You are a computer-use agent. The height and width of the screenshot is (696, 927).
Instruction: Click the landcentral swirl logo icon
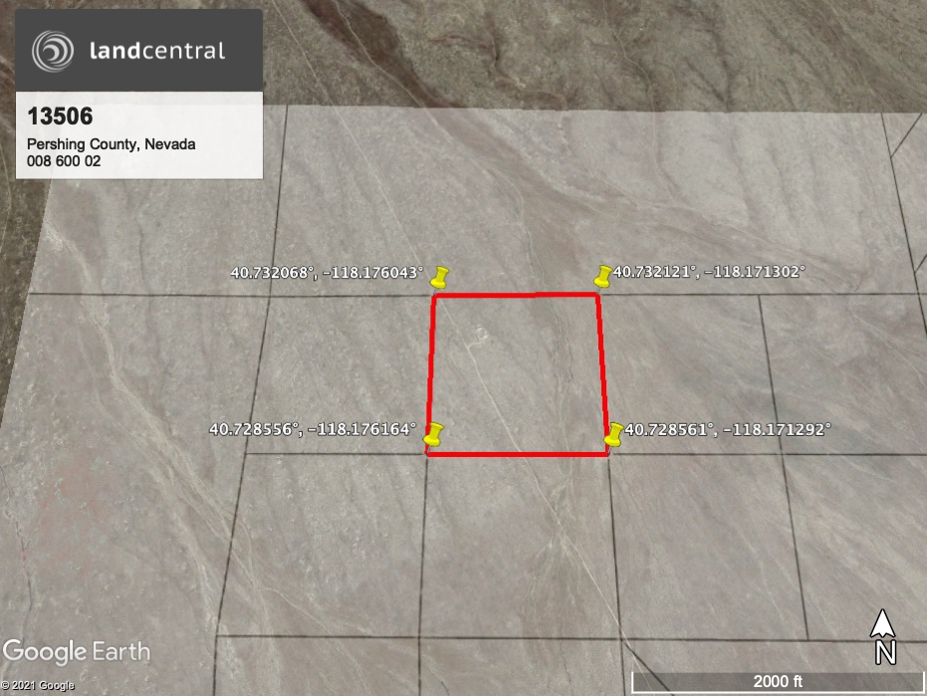click(52, 51)
